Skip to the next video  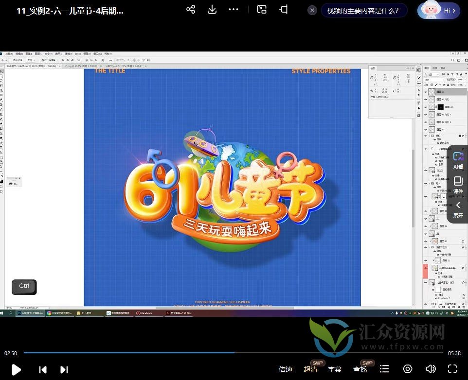[64, 369]
